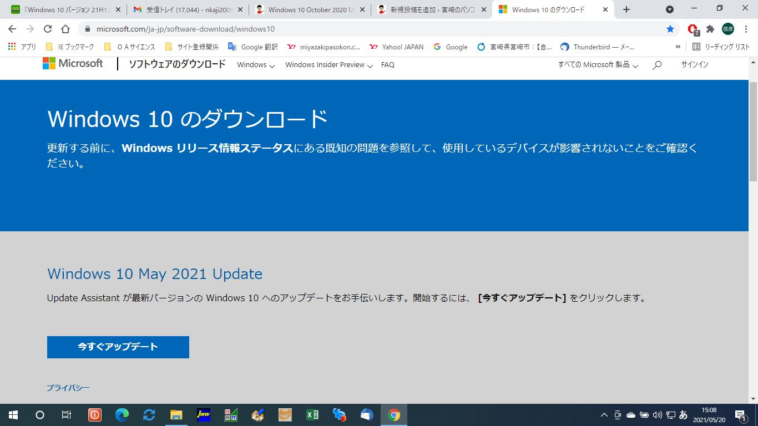The height and width of the screenshot is (426, 758).
Task: Open the Google 翻訳 bookmark
Action: coord(253,47)
